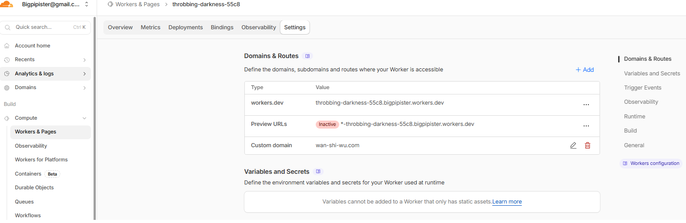686x223 pixels.
Task: Jump to Build section
Action: click(630, 131)
